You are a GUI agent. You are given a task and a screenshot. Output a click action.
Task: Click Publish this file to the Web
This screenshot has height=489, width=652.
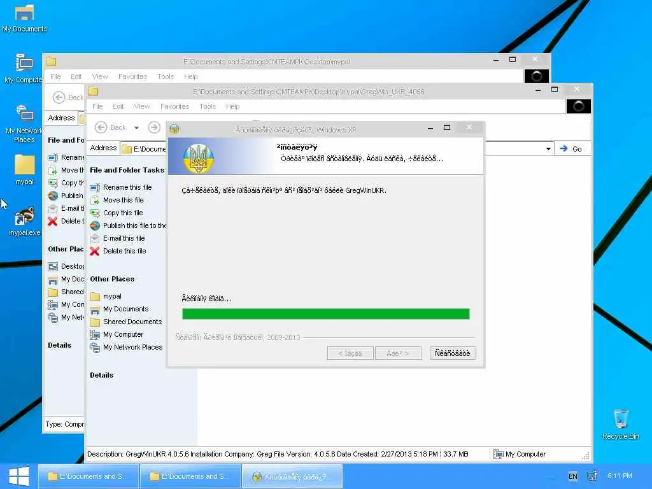coord(134,225)
